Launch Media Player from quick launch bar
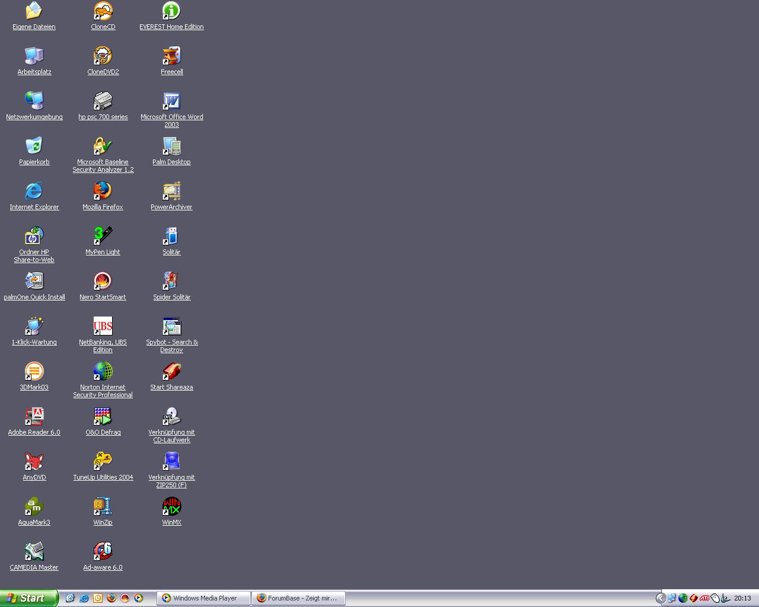 [x=138, y=598]
